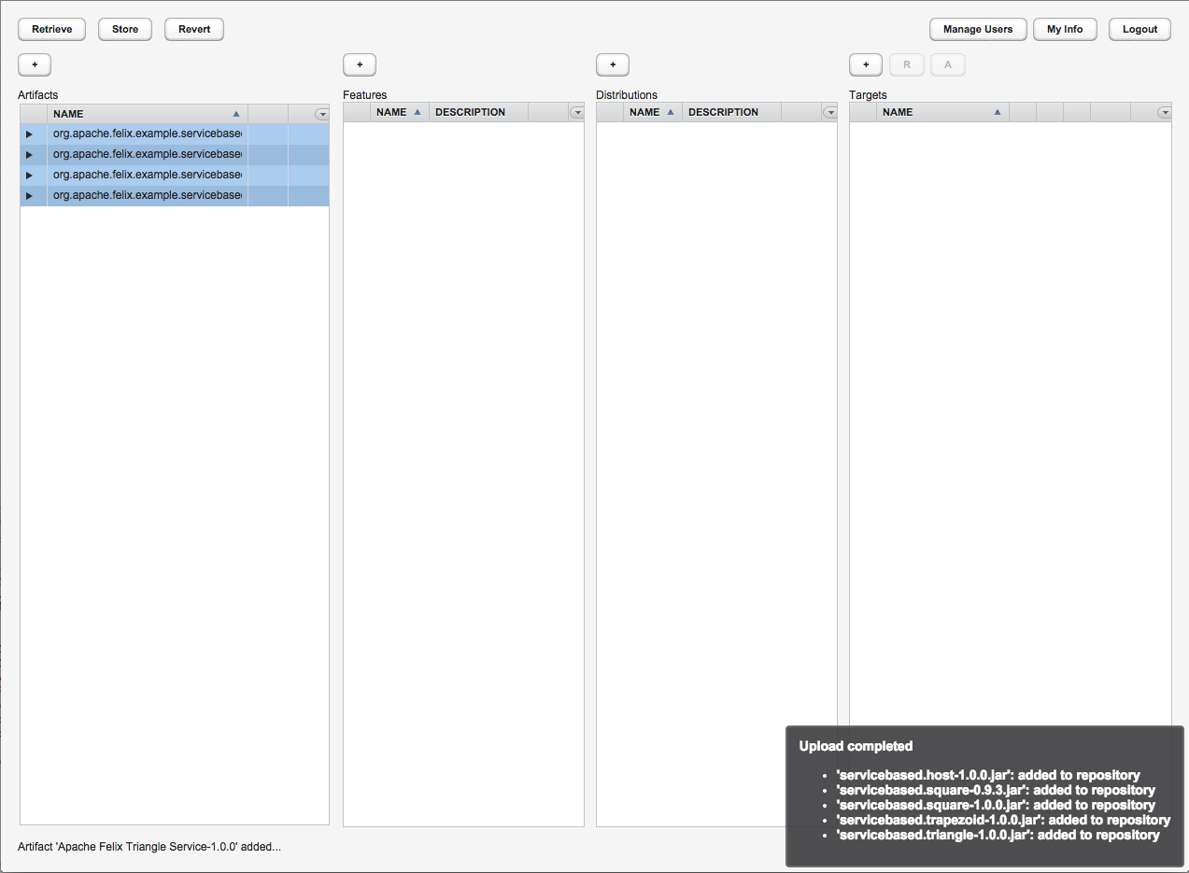This screenshot has width=1189, height=873.
Task: Open the Targets table column selector menu
Action: 1164,112
